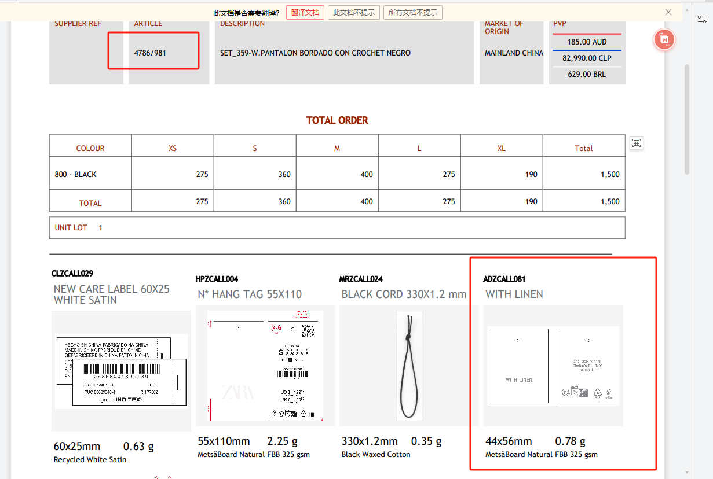The height and width of the screenshot is (479, 713).
Task: Click the black cord product image
Action: (409, 366)
